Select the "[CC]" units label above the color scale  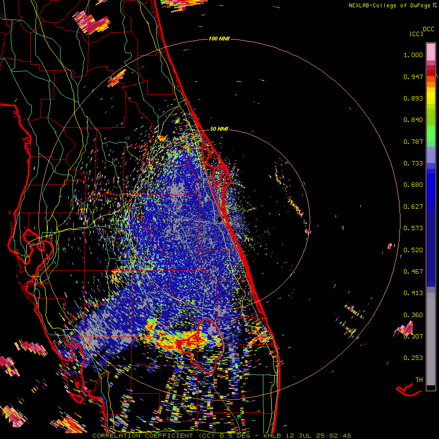pyautogui.click(x=416, y=34)
